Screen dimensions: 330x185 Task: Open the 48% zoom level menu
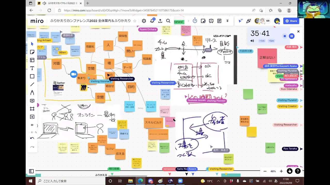tap(273, 171)
